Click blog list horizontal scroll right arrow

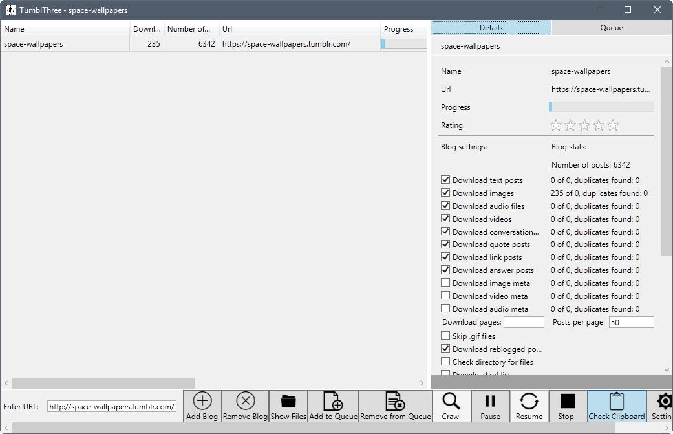(422, 383)
